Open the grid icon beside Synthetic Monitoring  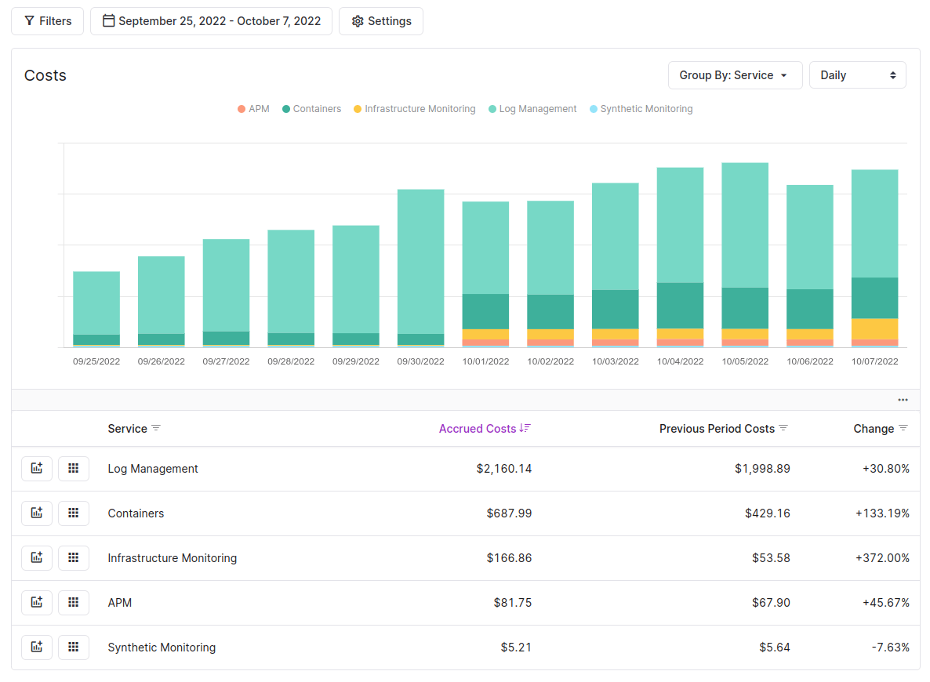[74, 647]
